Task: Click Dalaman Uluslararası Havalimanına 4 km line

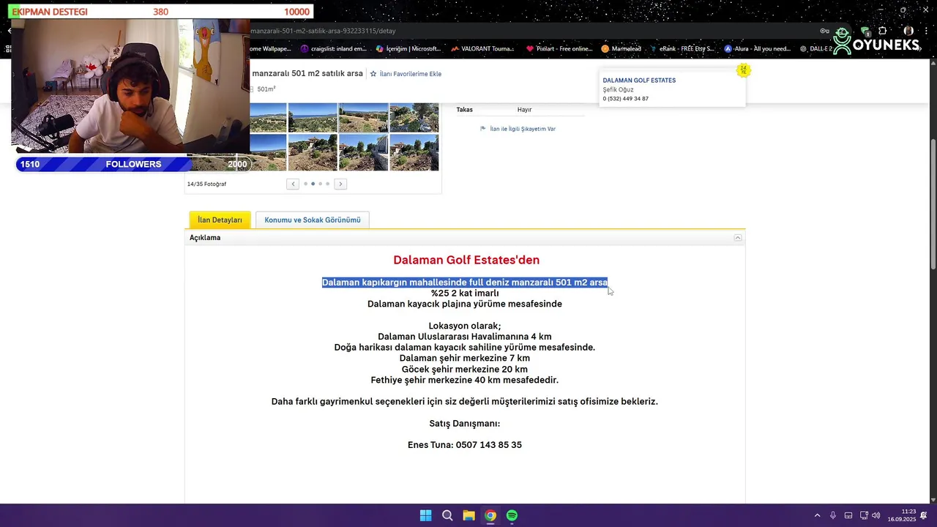Action: coord(465,337)
